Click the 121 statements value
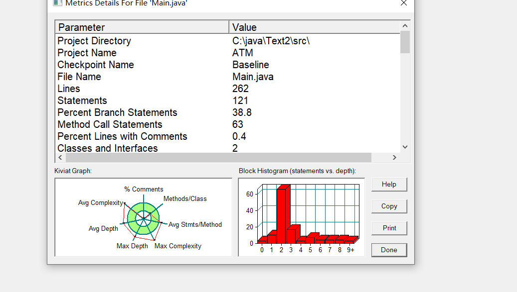Viewport: 517px width, 292px height. coord(240,100)
